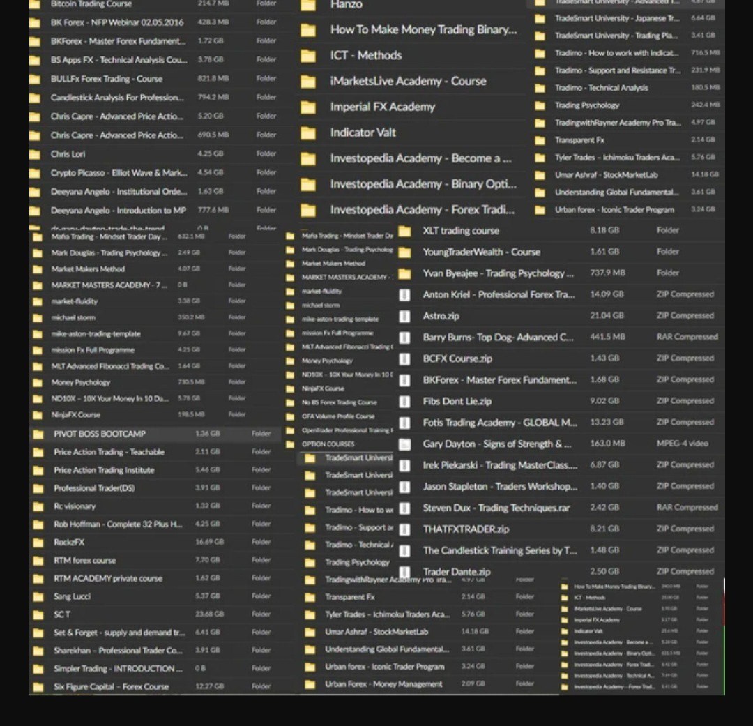Click the Hanzo folder icon
The width and height of the screenshot is (753, 726).
click(x=307, y=6)
